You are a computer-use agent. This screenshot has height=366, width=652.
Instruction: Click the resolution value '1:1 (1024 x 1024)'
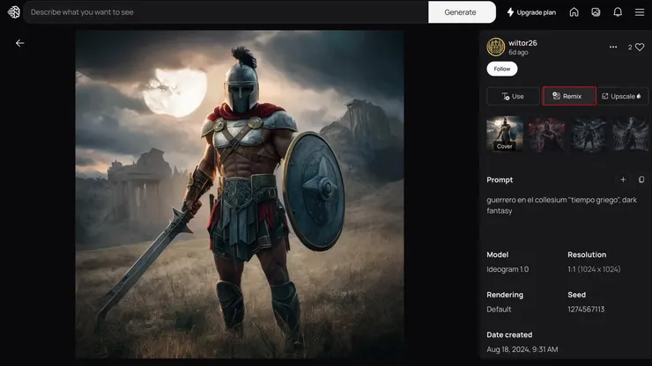(x=594, y=269)
